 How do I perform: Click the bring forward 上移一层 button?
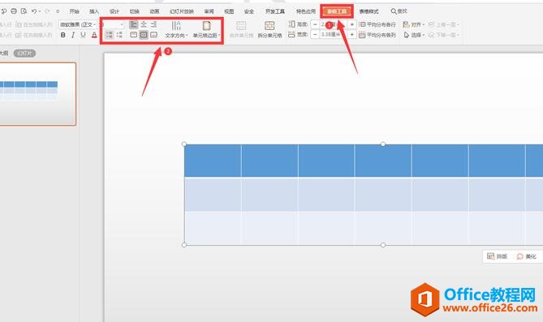(444, 24)
